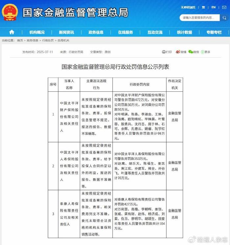Open 专题专栏 menu
Image resolution: width=230 pixels, height=245 pixels.
tap(214, 32)
